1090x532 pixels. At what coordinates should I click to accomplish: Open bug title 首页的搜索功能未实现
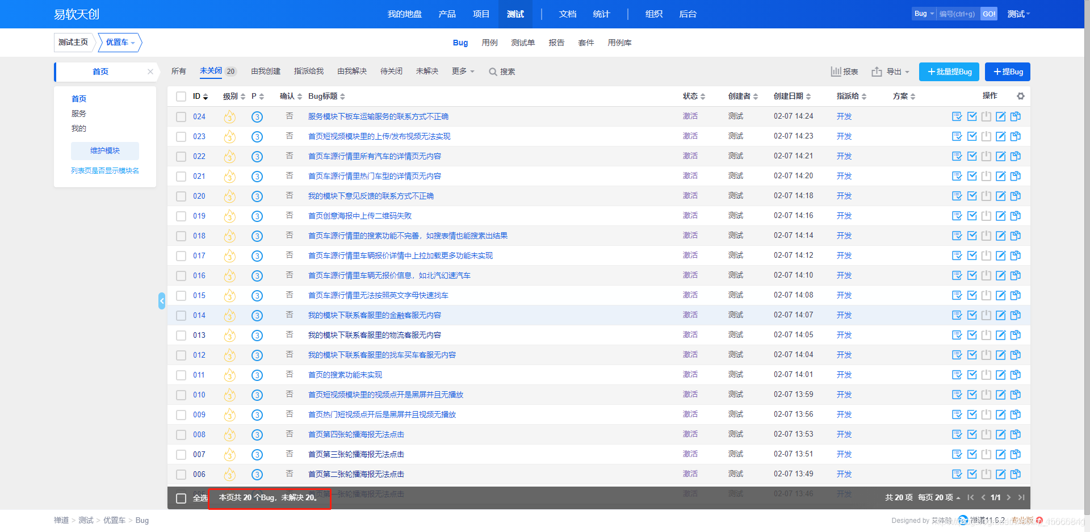345,375
